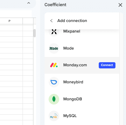Image resolution: width=126 pixels, height=125 pixels.
Task: Select the Moneybird connection
Action: (82, 82)
